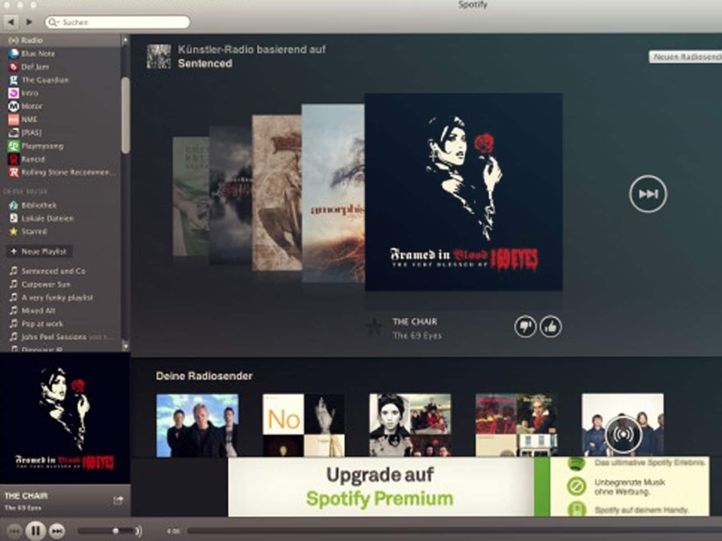722x541 pixels.
Task: Click the Suchen search field
Action: pyautogui.click(x=117, y=22)
